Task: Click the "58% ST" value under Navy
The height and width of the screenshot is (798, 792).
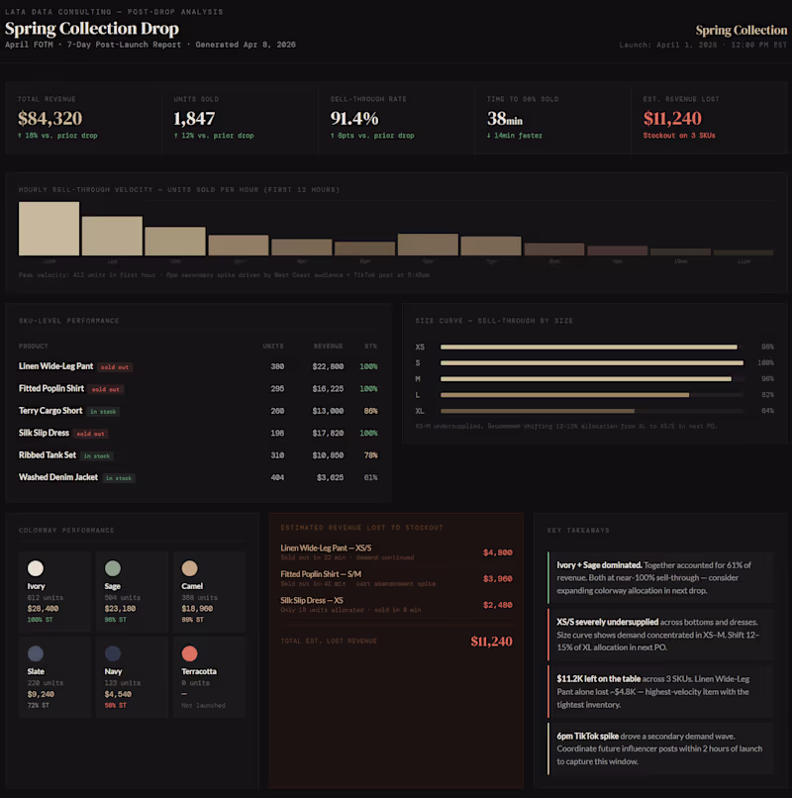Action: click(x=116, y=705)
